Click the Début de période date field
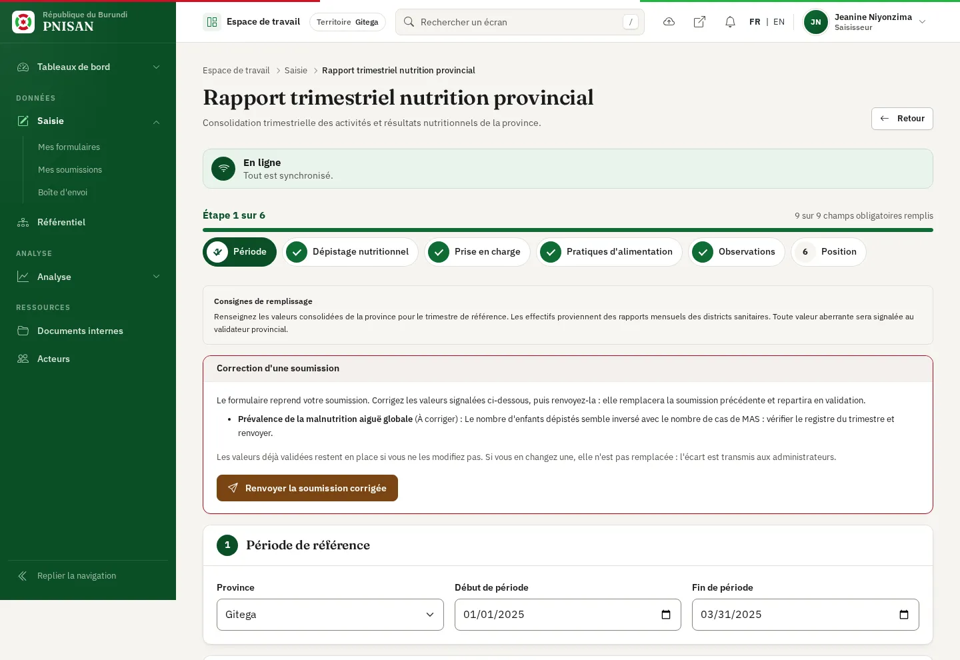Viewport: 960px width, 660px height. [568, 615]
